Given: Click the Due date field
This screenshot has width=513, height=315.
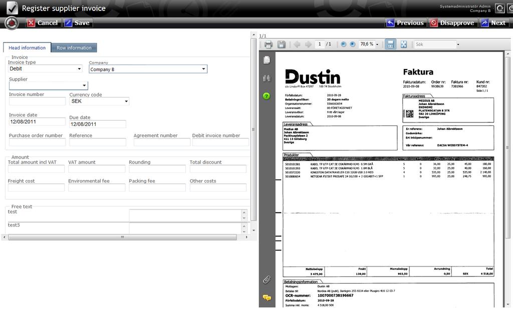Looking at the screenshot, I should (98, 124).
